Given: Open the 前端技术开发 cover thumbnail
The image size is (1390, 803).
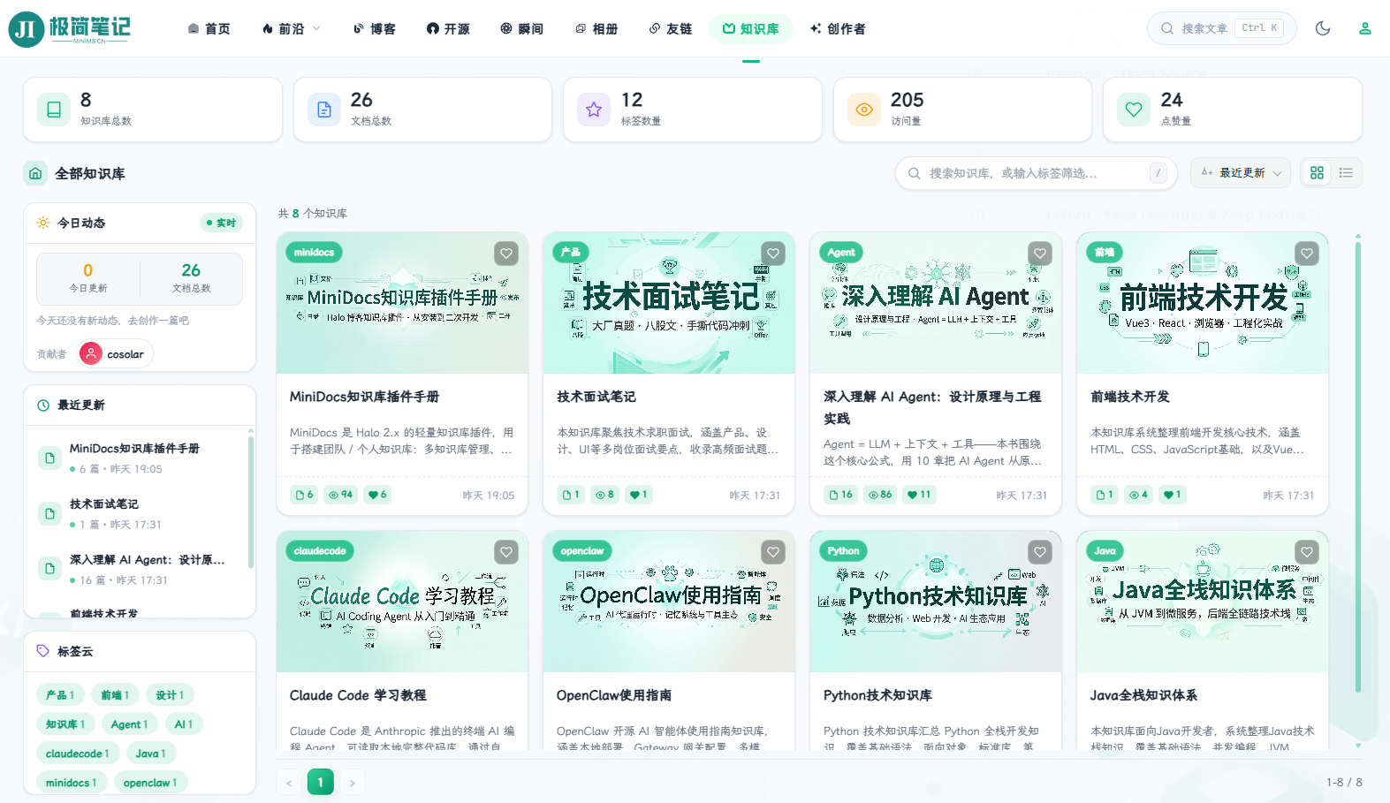Looking at the screenshot, I should click(x=1203, y=303).
